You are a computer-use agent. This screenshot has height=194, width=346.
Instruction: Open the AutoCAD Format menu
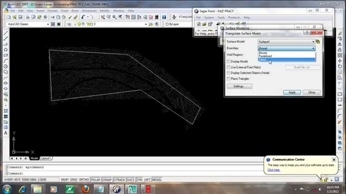(x=52, y=11)
